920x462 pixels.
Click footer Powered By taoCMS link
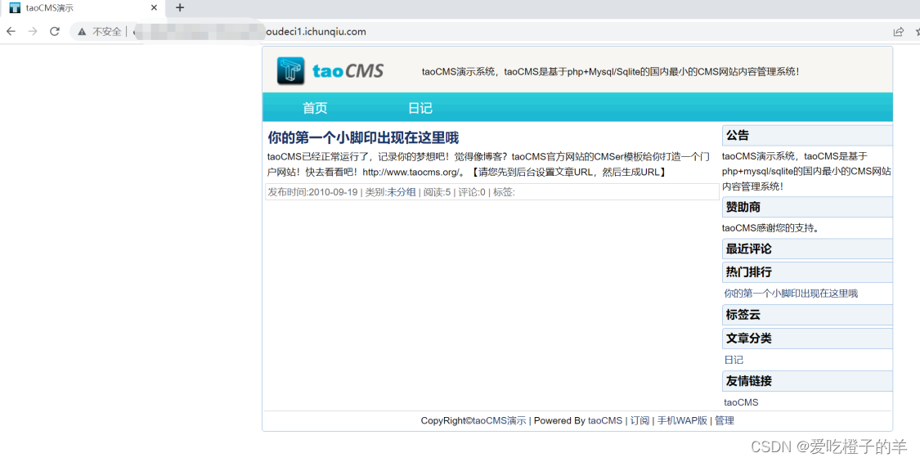[605, 420]
